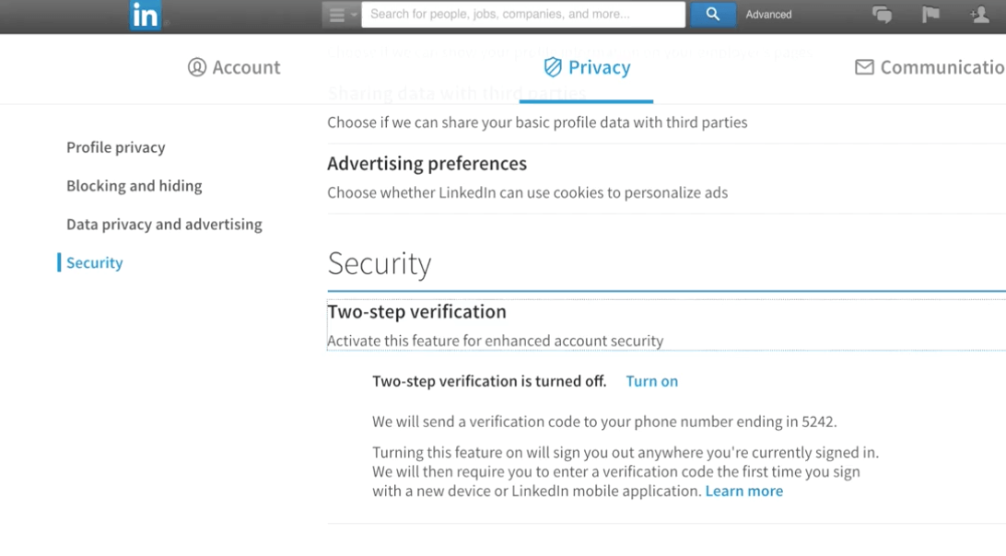
Task: Click the blue search magnifier button
Action: pyautogui.click(x=713, y=14)
